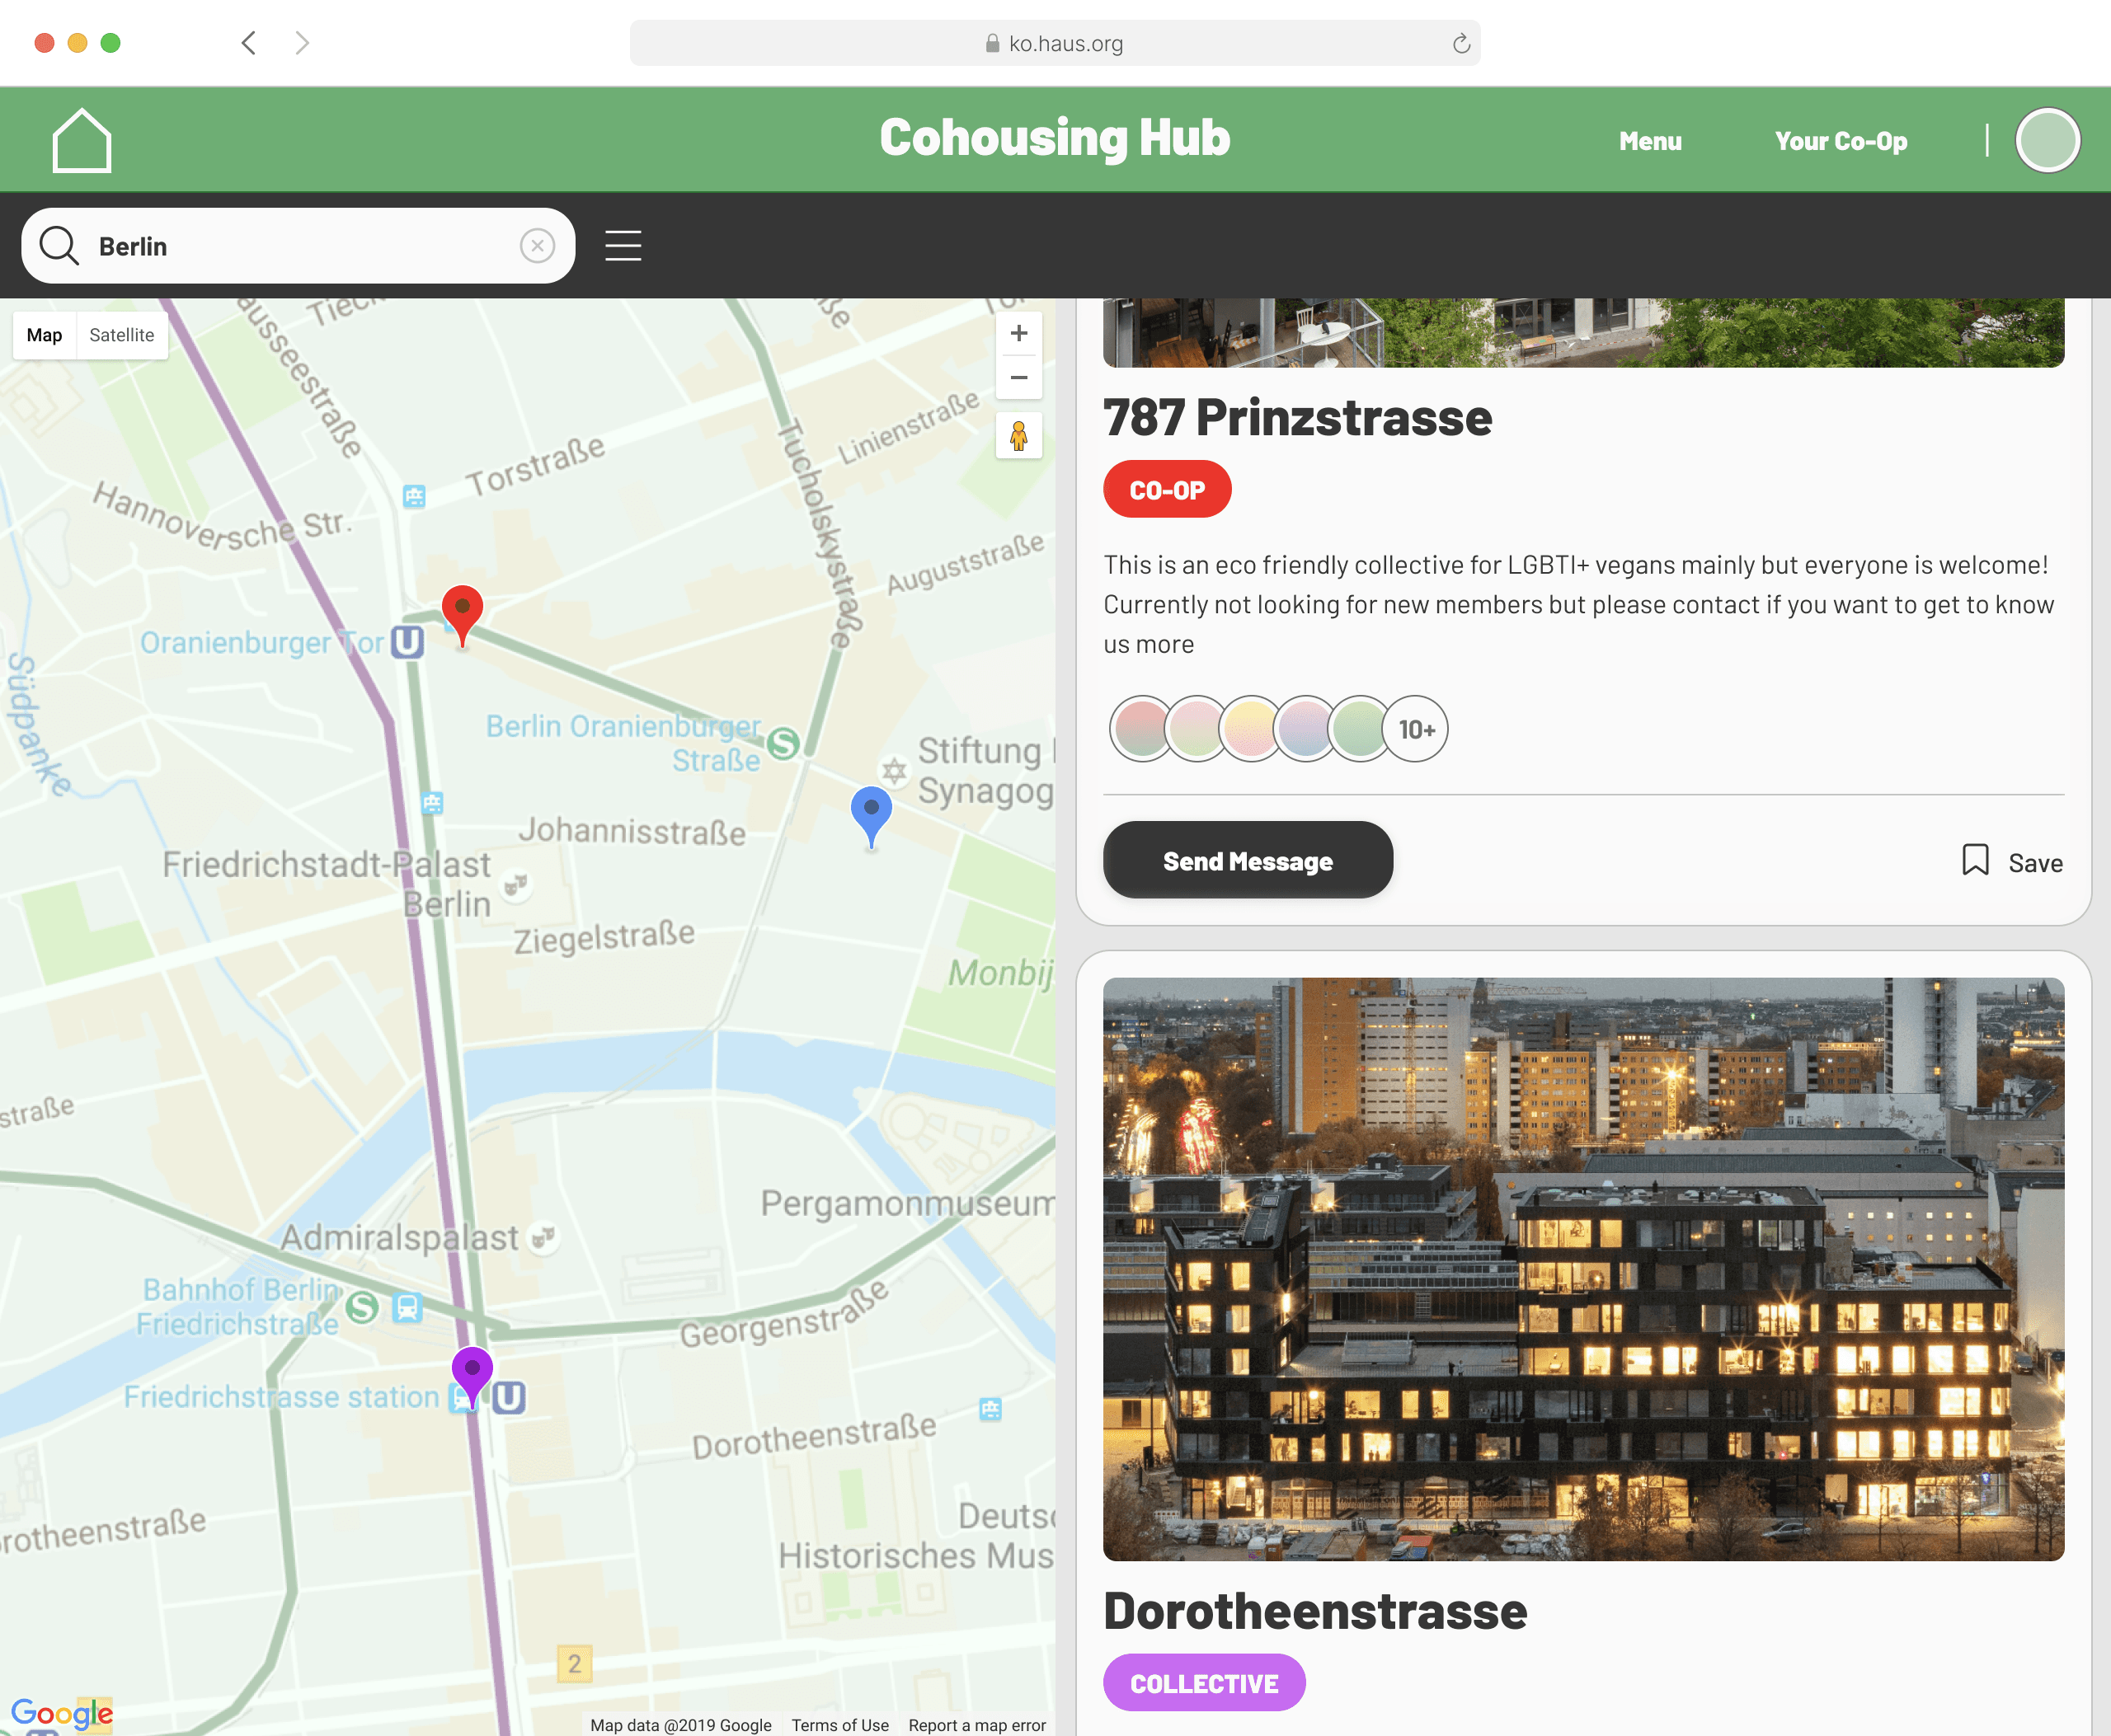Click the purple map pin
The image size is (2111, 1736).
pyautogui.click(x=473, y=1371)
